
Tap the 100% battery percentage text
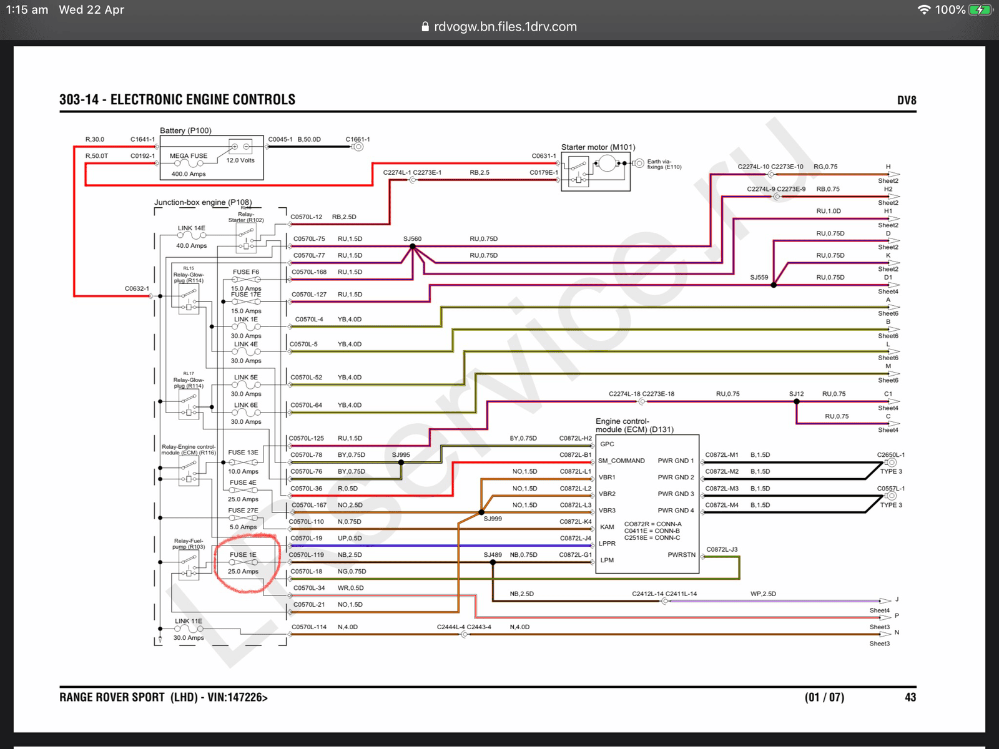point(950,10)
